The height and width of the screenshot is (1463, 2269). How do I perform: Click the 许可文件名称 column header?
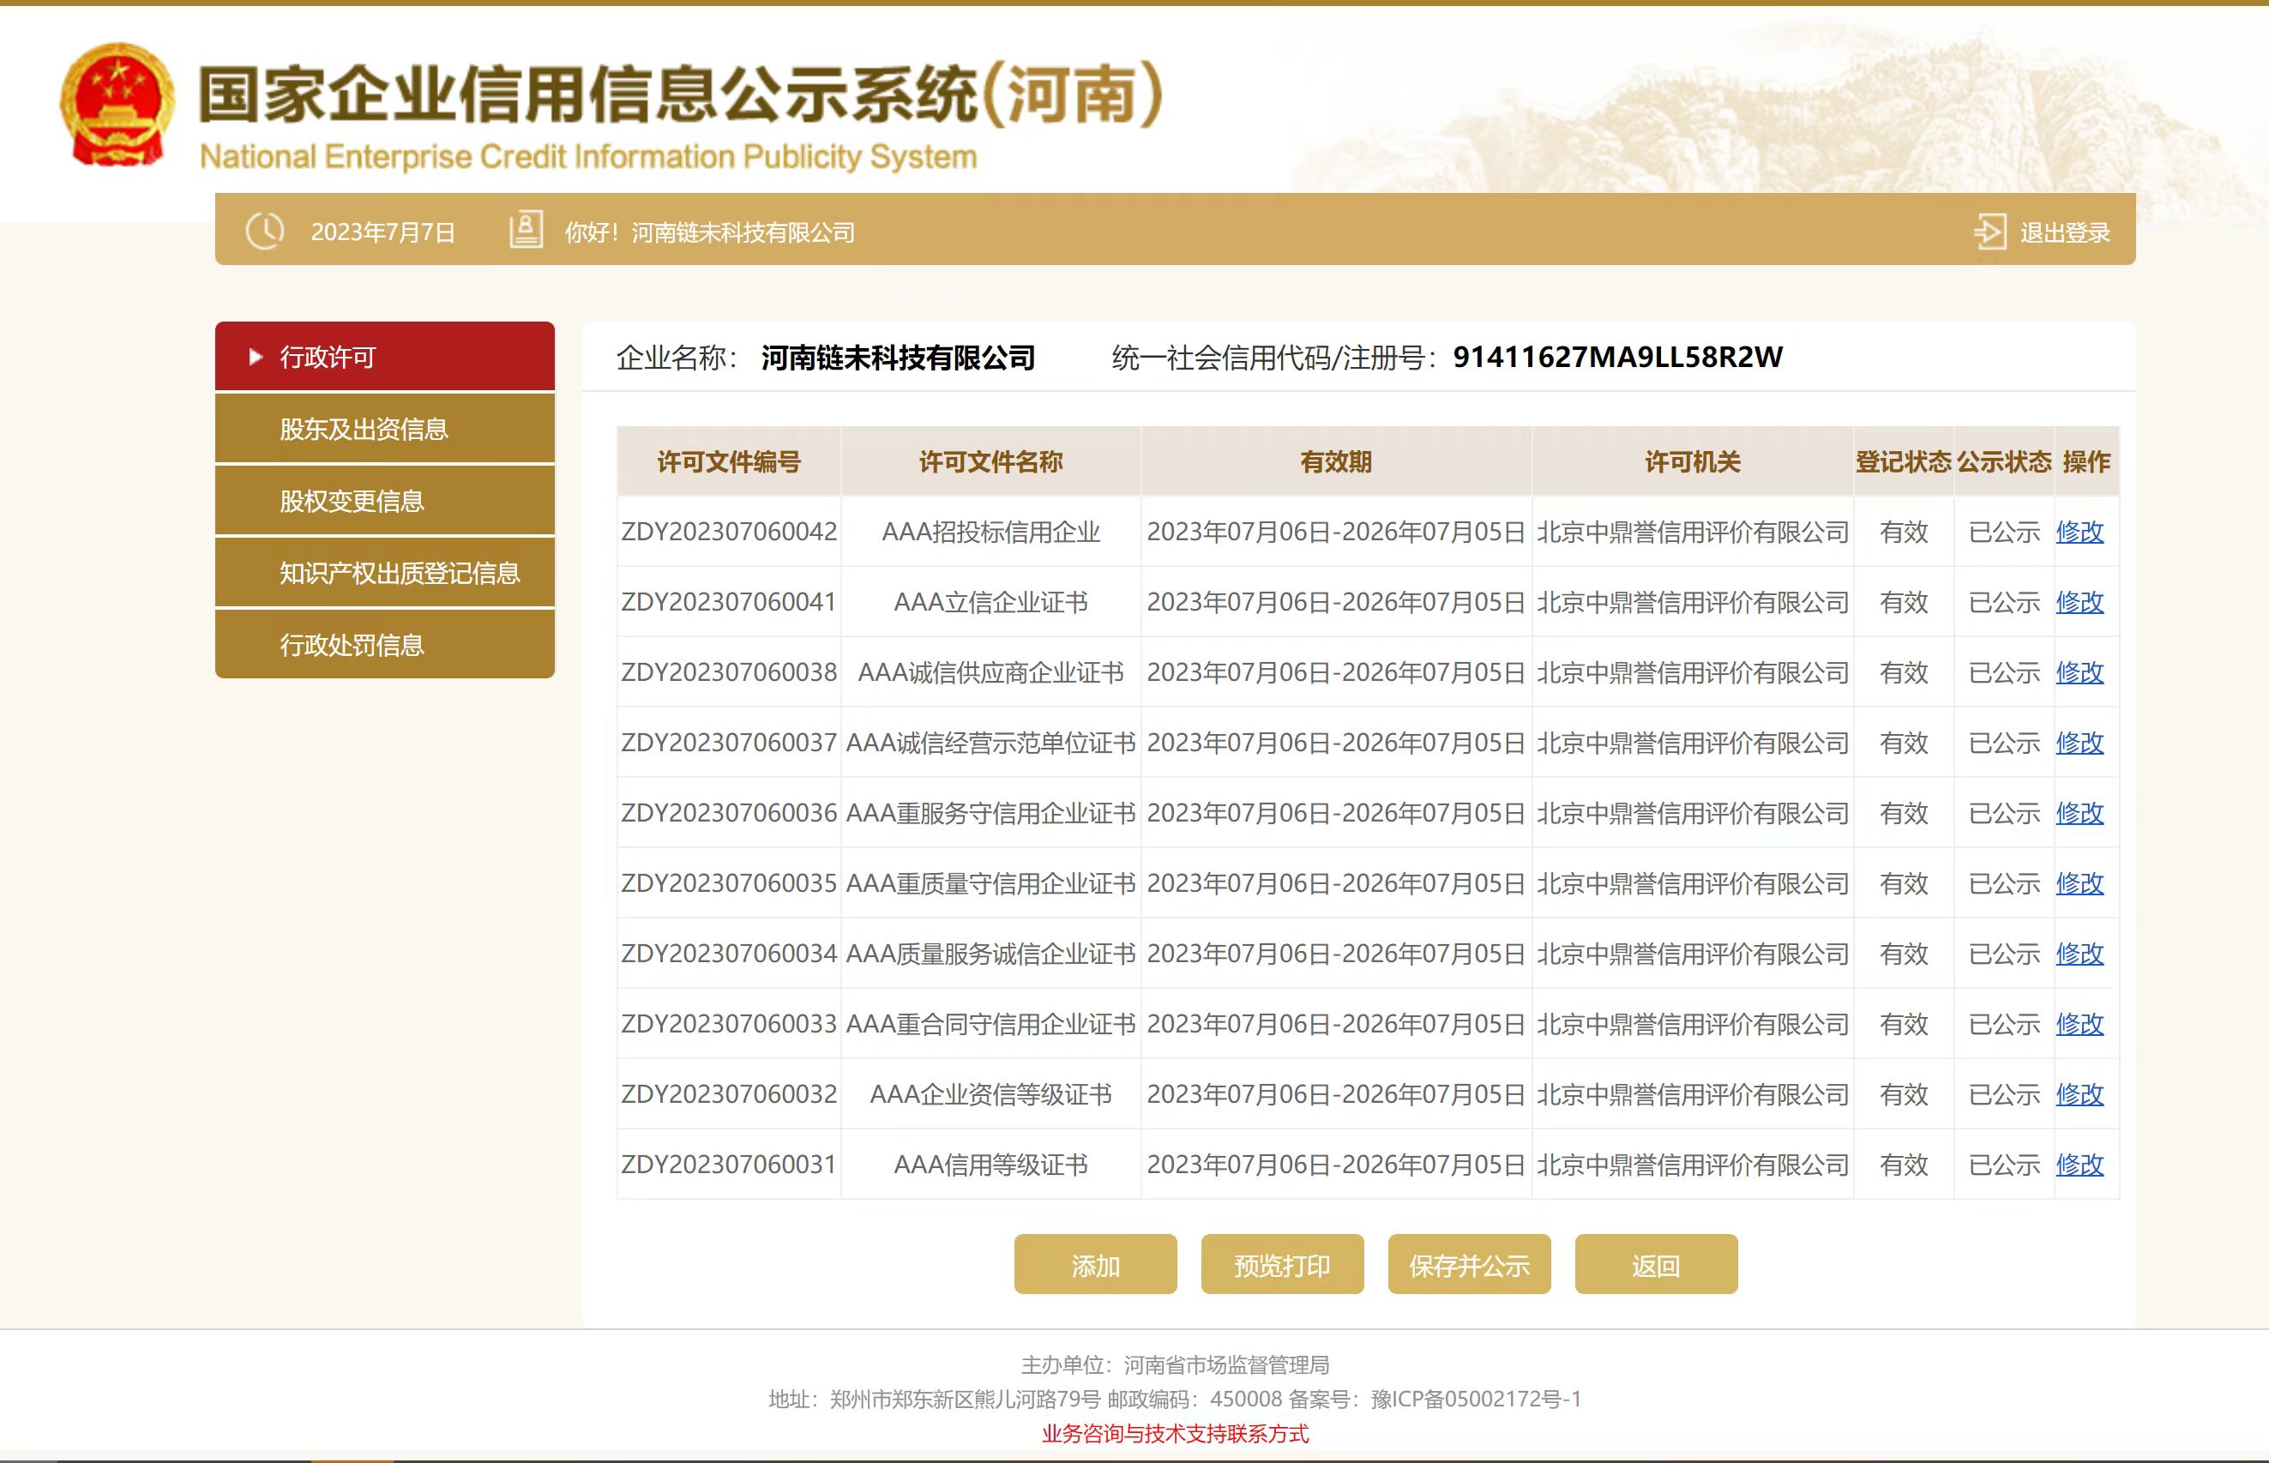(x=990, y=461)
